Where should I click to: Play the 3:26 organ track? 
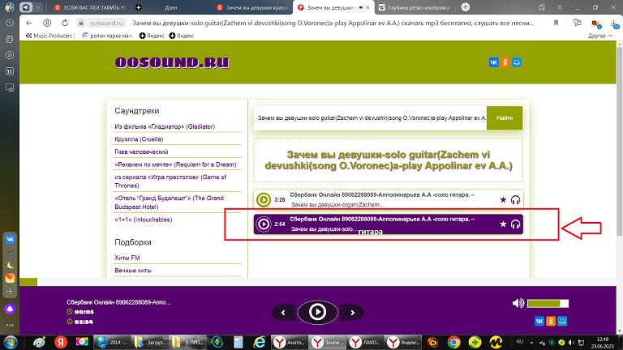[x=263, y=199]
